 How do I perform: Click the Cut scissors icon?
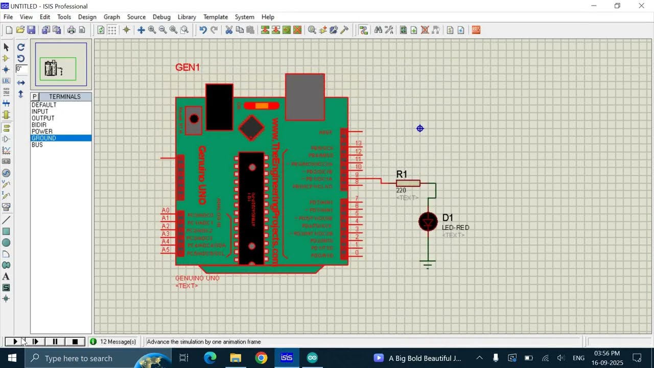pos(229,30)
